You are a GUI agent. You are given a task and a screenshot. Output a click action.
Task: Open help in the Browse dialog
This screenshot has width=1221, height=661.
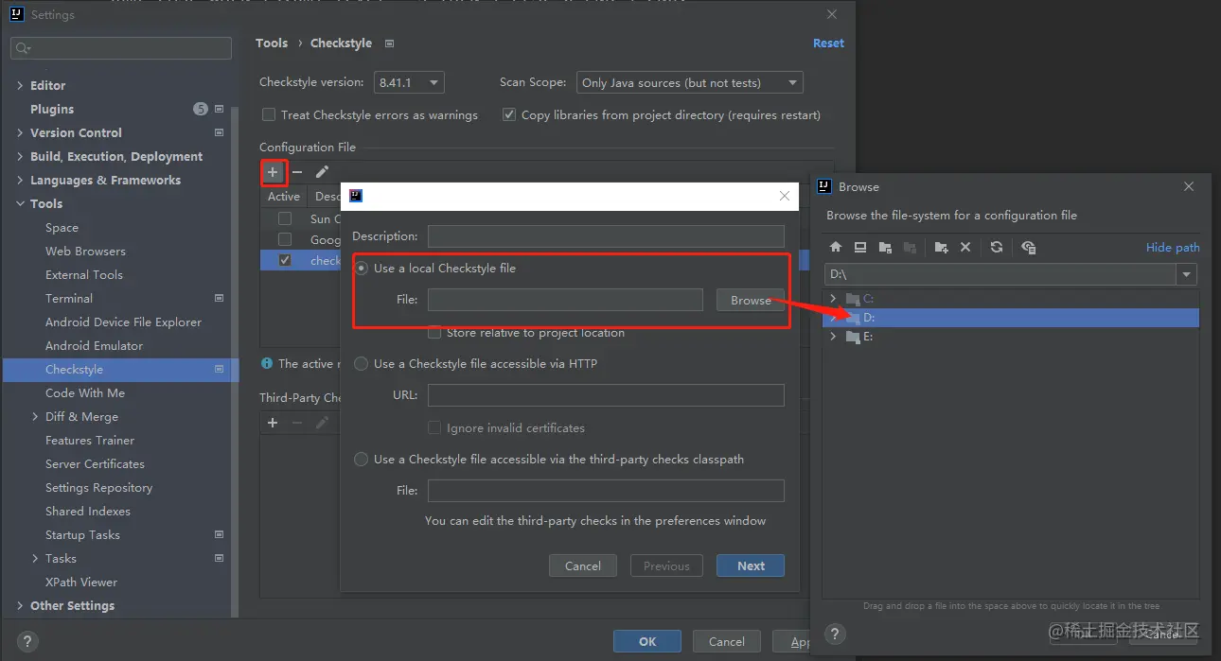(x=835, y=634)
